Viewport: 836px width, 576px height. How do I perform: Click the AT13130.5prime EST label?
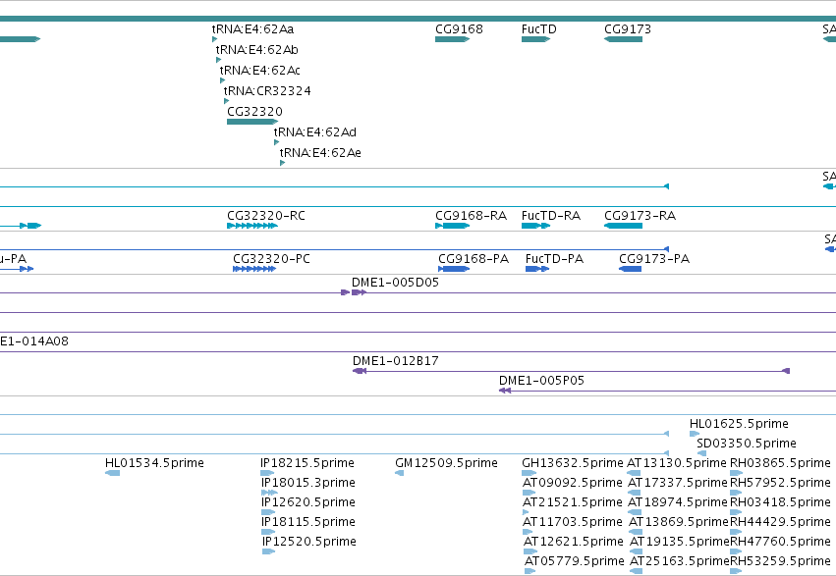point(677,463)
